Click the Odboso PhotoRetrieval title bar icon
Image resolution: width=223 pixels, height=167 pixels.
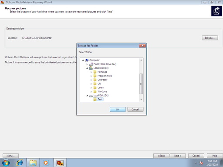[2, 2]
